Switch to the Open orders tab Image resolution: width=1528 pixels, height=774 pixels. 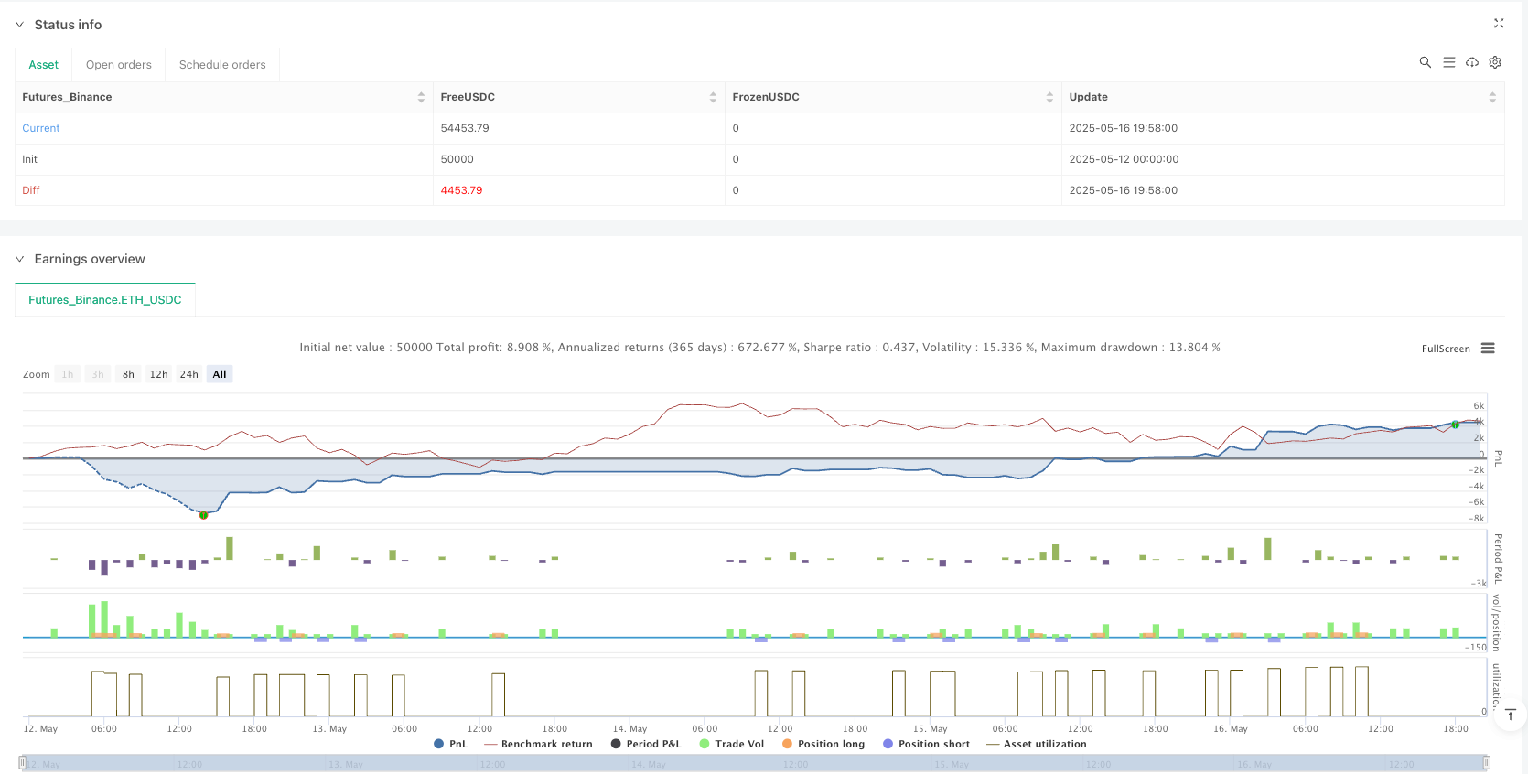coord(119,65)
